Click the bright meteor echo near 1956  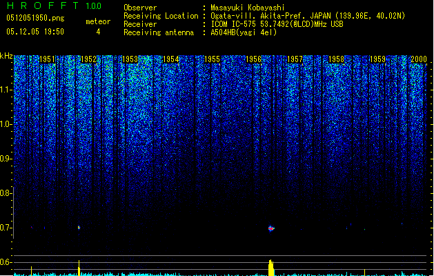(271, 228)
